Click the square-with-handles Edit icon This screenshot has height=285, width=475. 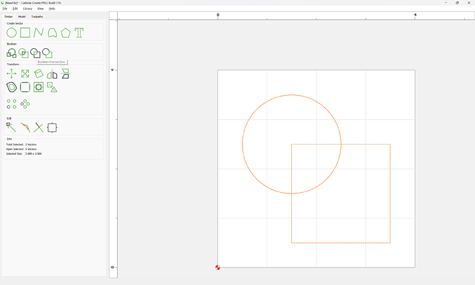(52, 127)
